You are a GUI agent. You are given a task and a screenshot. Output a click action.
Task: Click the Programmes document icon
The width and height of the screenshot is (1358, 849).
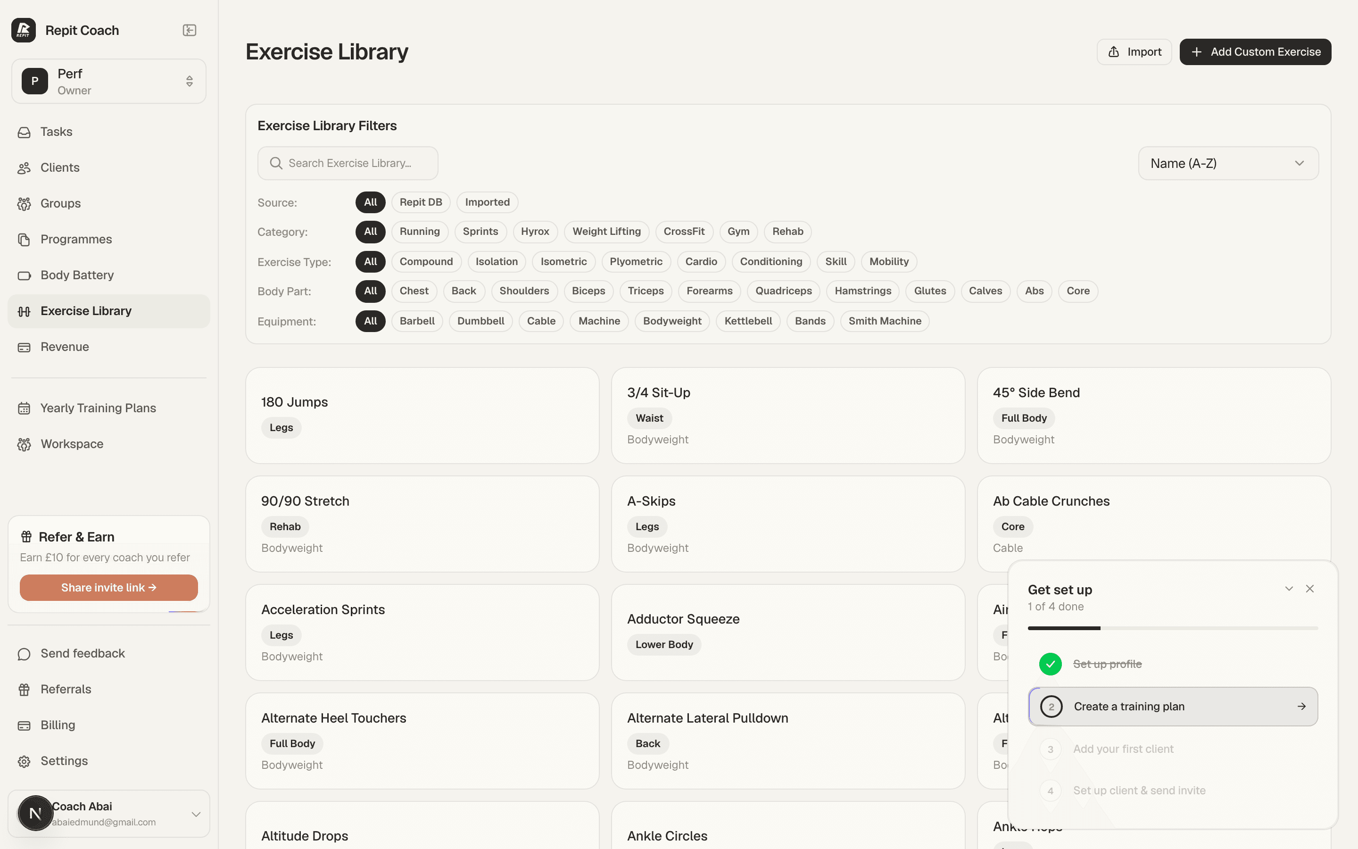[x=24, y=240]
